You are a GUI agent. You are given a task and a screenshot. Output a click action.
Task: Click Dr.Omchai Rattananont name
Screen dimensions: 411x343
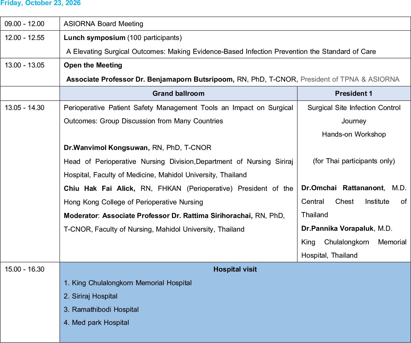coord(343,188)
